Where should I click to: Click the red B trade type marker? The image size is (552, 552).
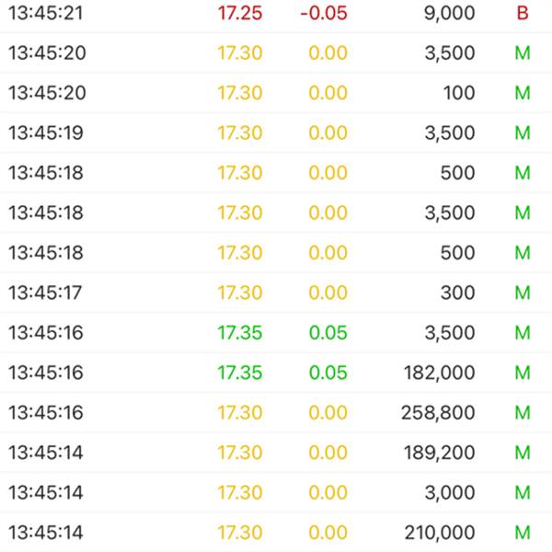523,14
